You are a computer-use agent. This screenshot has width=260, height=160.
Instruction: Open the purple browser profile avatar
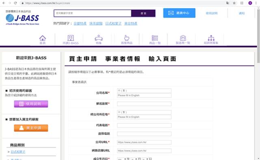pyautogui.click(x=250, y=3)
